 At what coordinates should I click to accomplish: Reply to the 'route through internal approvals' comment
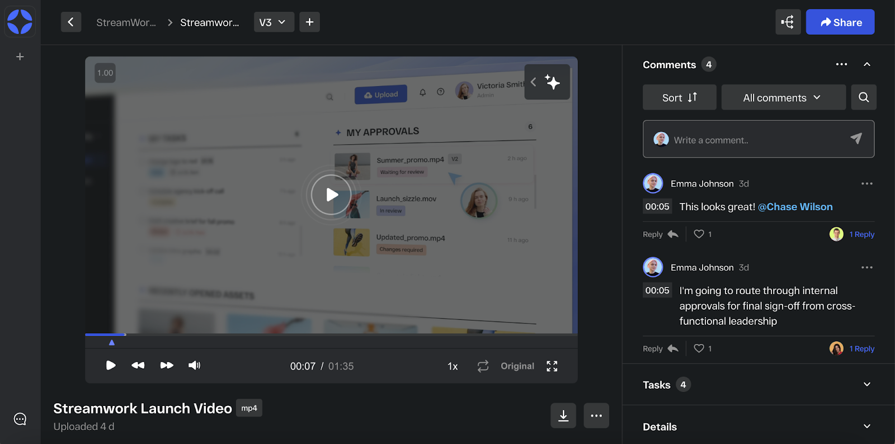(x=661, y=348)
